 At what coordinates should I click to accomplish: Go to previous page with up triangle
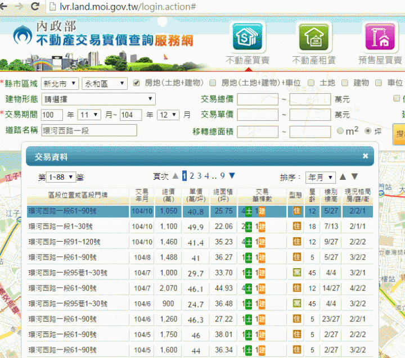tap(175, 176)
